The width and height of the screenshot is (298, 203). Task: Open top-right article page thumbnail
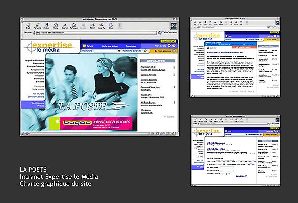coord(235,57)
